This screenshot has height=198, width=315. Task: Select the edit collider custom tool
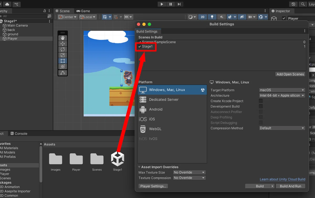tap(63, 73)
